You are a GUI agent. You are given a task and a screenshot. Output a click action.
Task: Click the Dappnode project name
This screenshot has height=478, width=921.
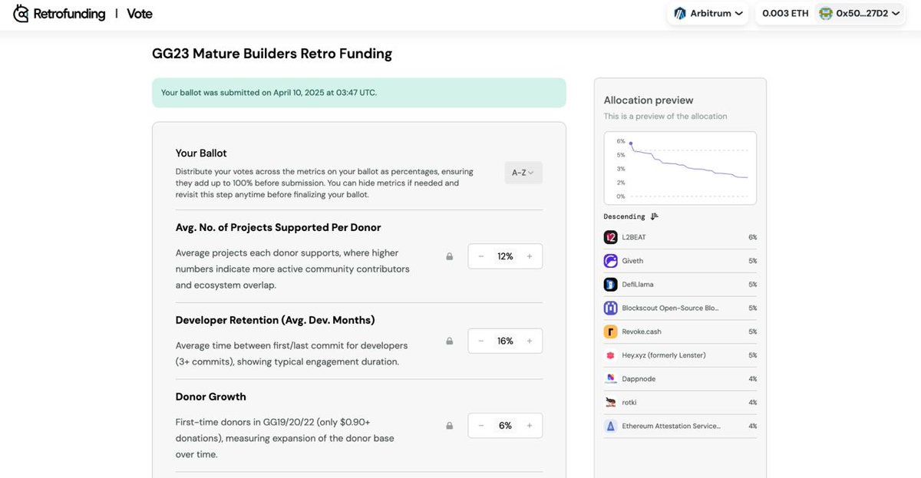(639, 379)
